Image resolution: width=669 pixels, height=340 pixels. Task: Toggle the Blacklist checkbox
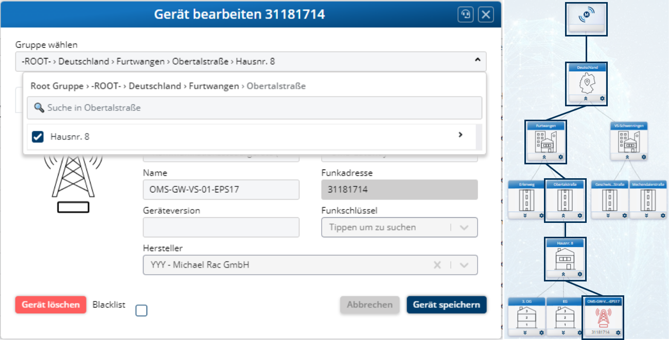pyautogui.click(x=141, y=310)
